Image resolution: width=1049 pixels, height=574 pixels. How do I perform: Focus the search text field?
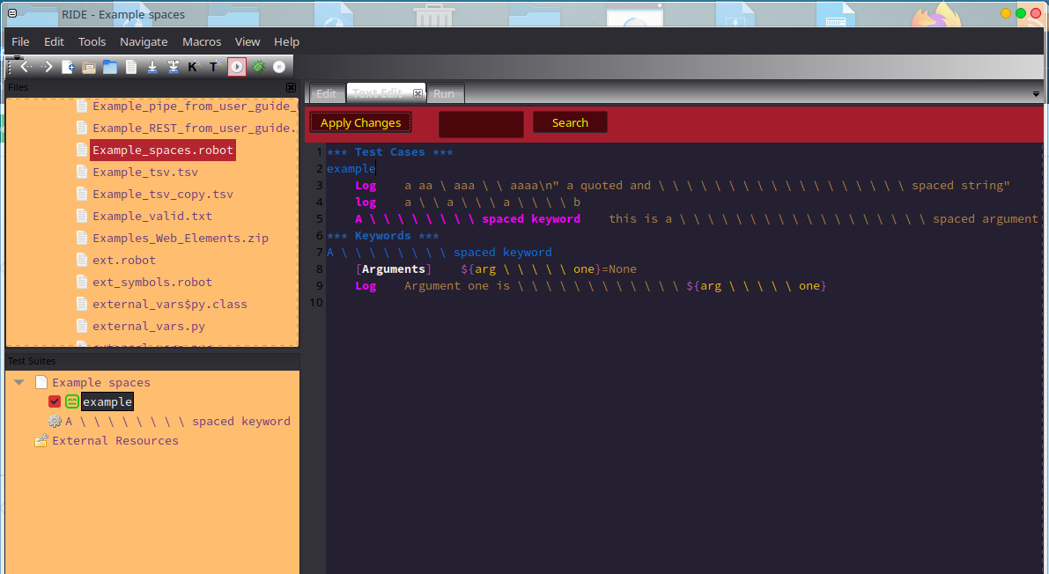(x=481, y=124)
